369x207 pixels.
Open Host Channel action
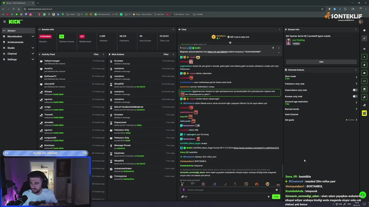point(291,114)
